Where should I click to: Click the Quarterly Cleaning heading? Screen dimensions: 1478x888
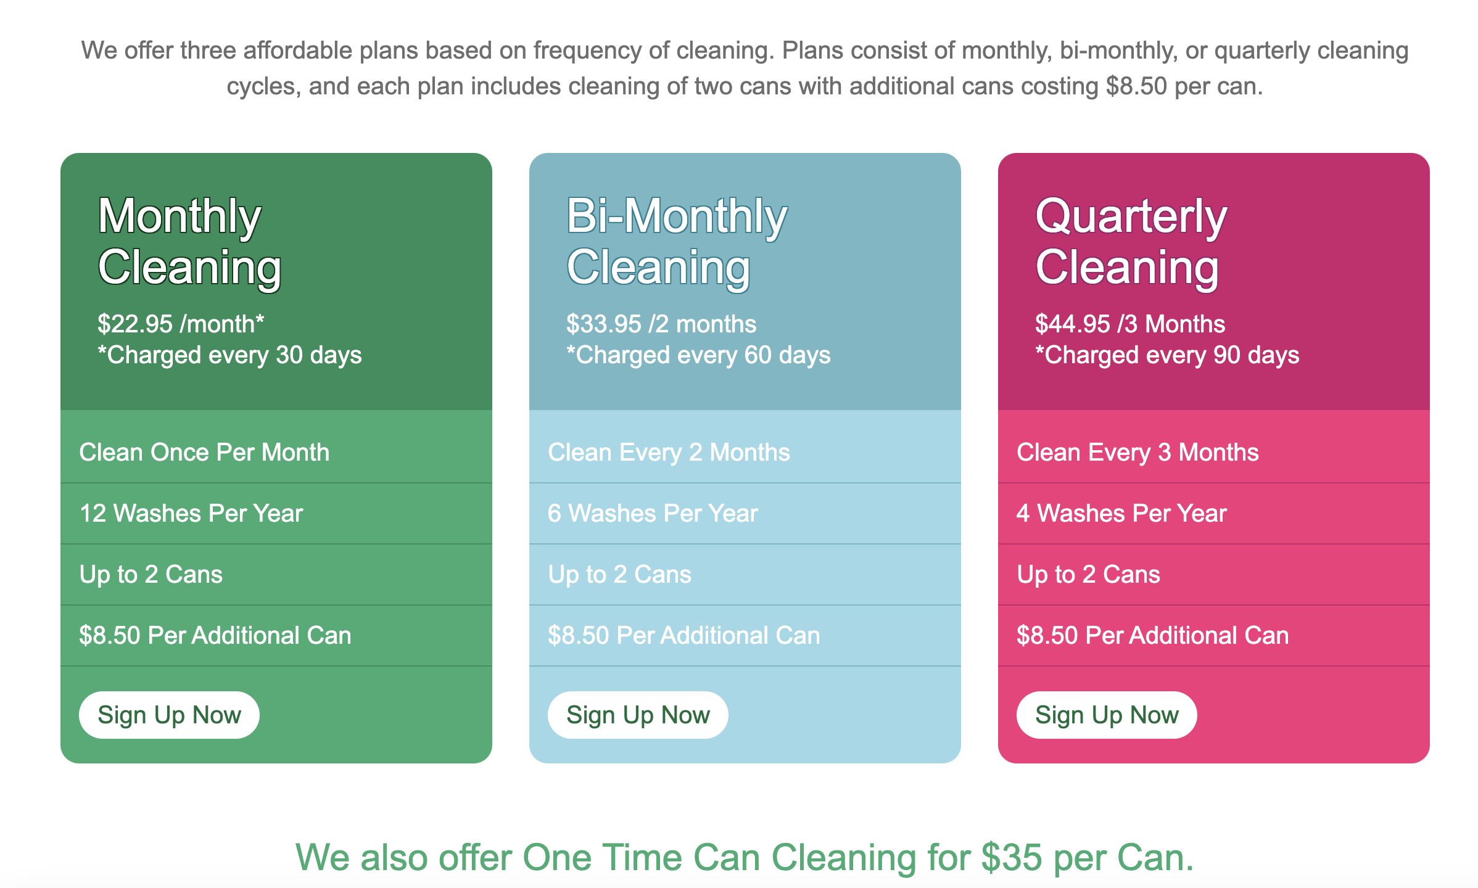coord(1127,240)
